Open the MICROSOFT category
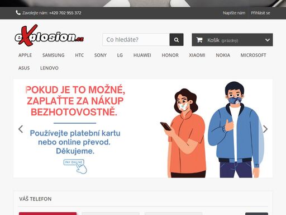This screenshot has height=215, width=286. 253,55
